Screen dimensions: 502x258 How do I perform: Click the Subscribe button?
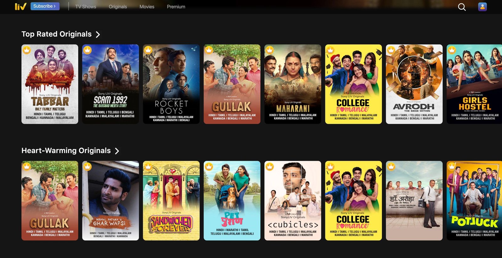pyautogui.click(x=45, y=6)
